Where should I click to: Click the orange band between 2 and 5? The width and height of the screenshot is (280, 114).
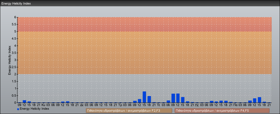[x=144, y=53]
